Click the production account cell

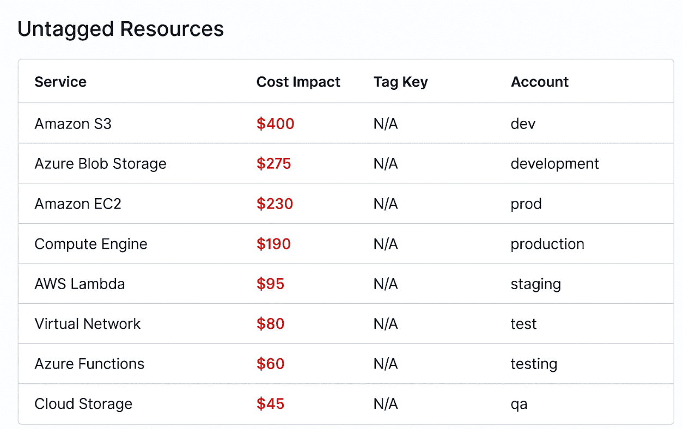547,244
